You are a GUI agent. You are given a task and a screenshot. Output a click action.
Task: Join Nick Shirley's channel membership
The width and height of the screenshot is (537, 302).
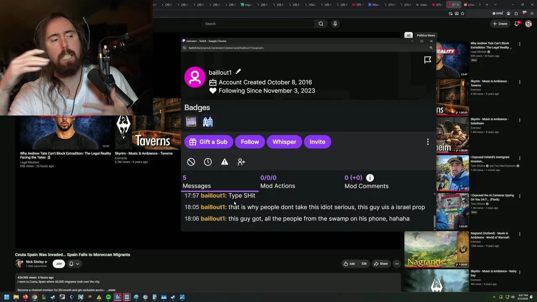click(x=59, y=264)
